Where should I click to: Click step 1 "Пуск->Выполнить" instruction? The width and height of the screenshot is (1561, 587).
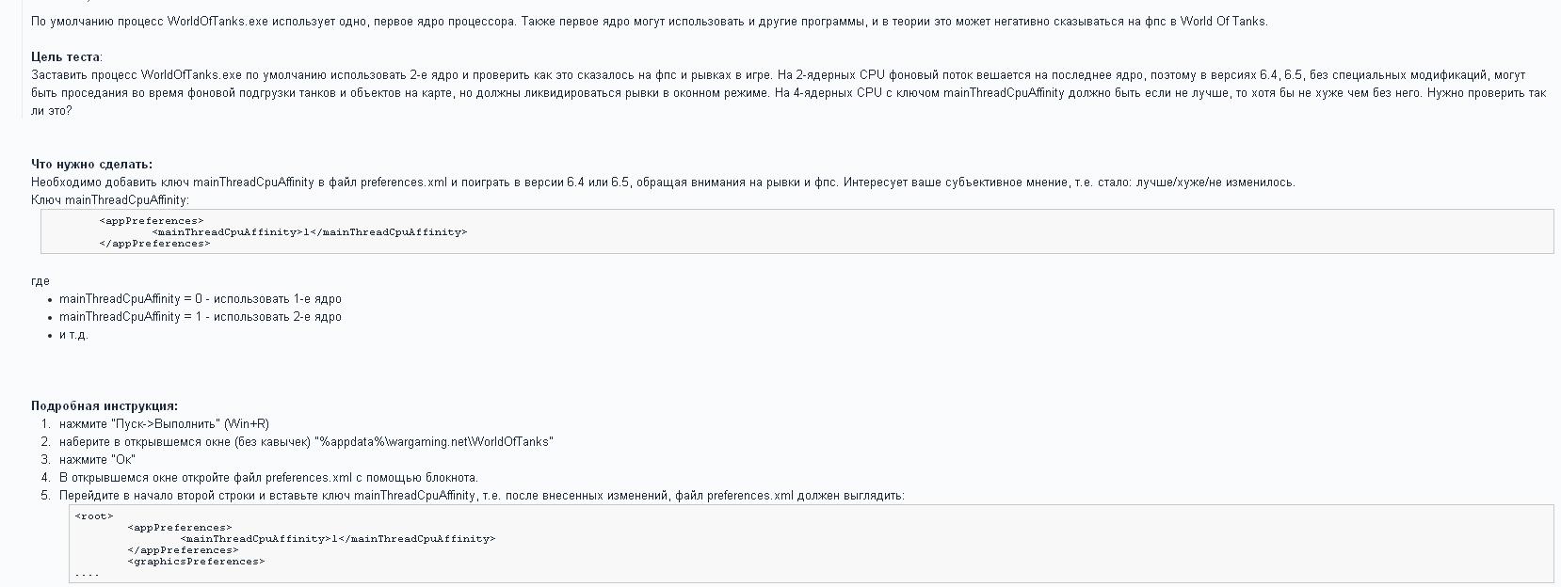164,424
